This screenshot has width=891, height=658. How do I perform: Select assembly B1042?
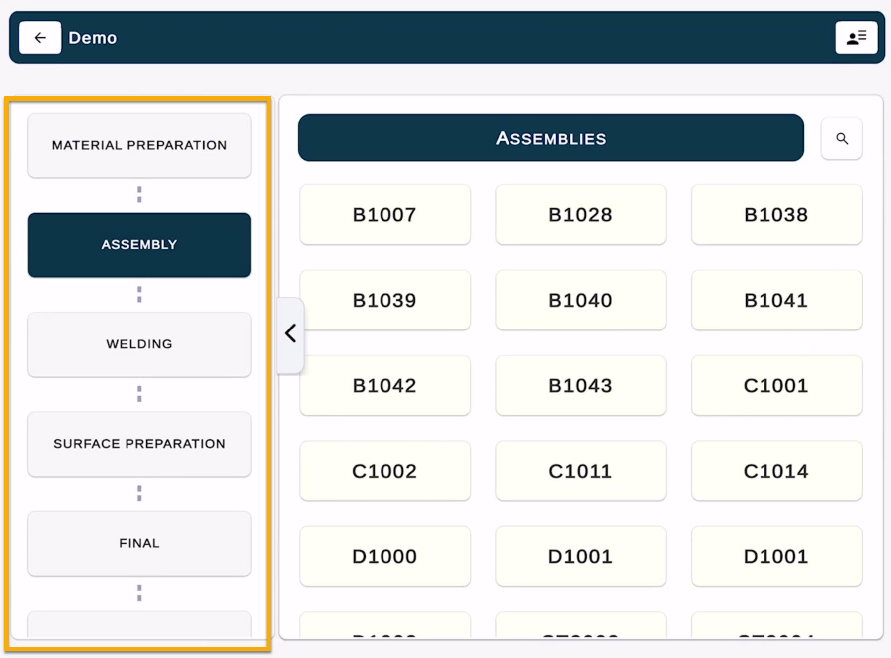[x=384, y=385]
